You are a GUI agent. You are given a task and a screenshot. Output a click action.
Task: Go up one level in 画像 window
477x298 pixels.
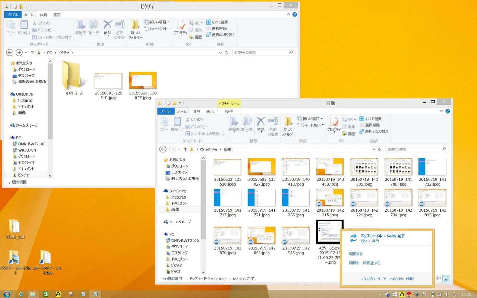pyautogui.click(x=185, y=149)
